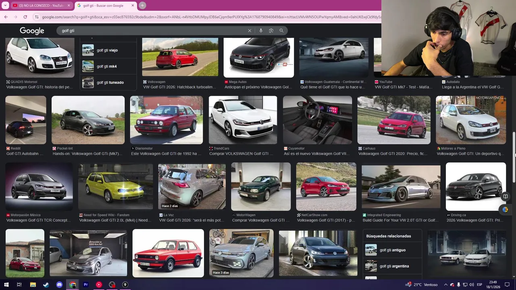
Task: Close the YouTube NO LA CONOZCO tab
Action: click(69, 6)
